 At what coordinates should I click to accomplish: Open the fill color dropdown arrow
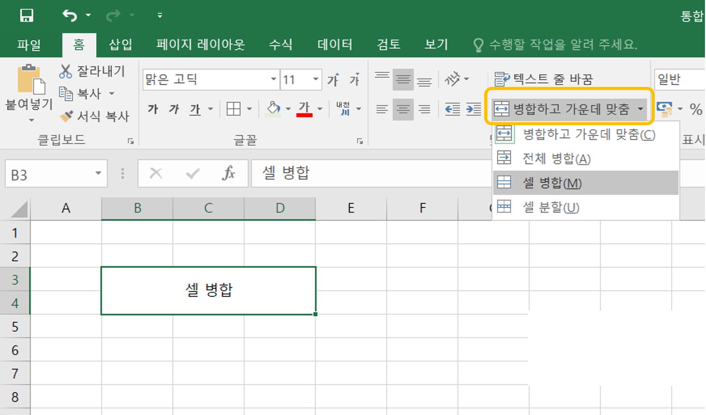point(288,109)
